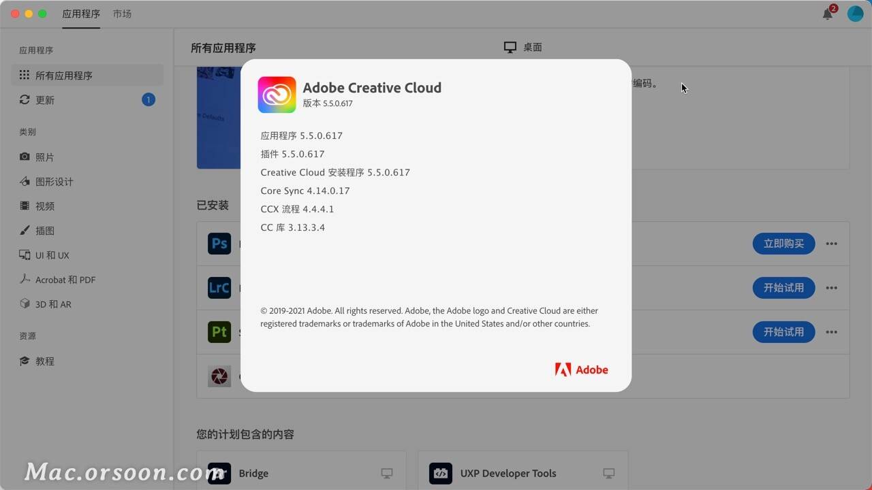Select 所有应用程序 in the sidebar
The image size is (872, 490).
click(x=87, y=76)
